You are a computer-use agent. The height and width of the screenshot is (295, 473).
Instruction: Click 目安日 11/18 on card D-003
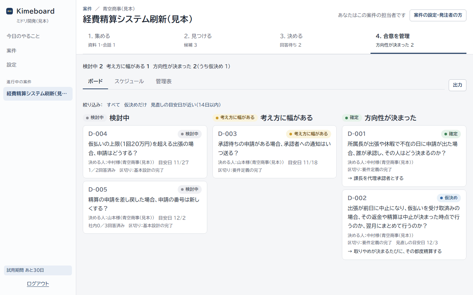tap(303, 163)
